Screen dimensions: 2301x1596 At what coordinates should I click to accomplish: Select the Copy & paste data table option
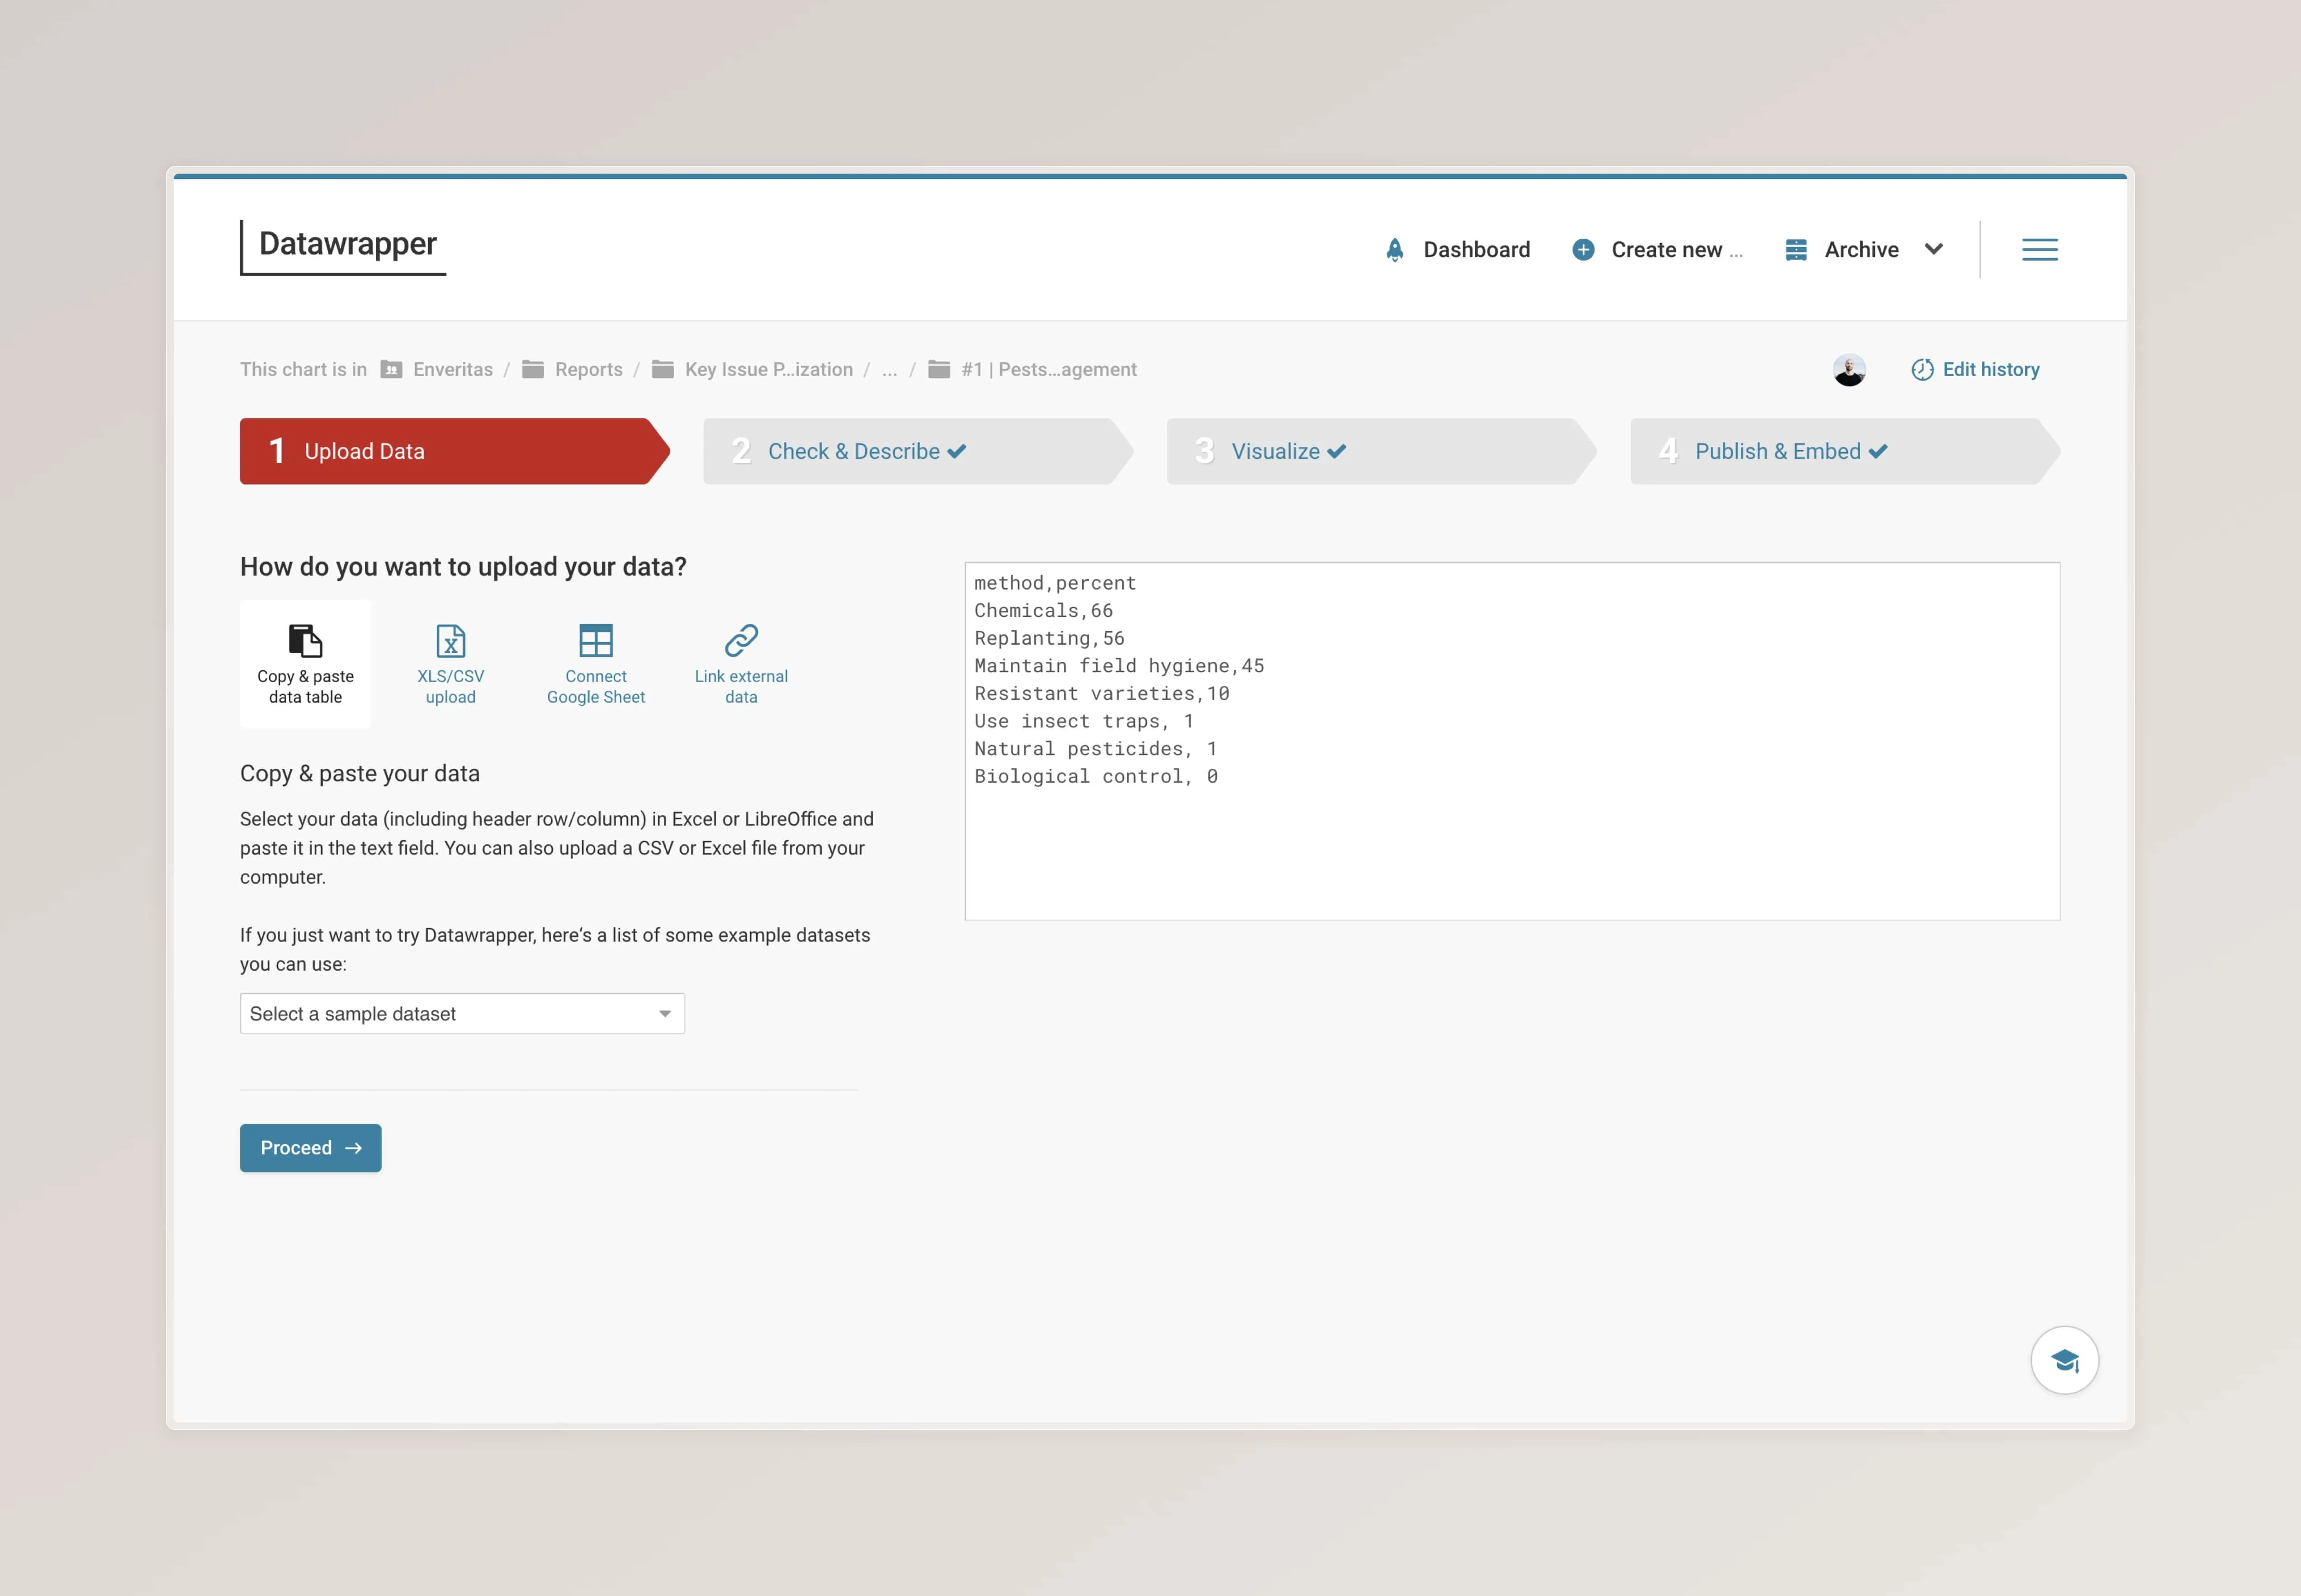pos(304,663)
